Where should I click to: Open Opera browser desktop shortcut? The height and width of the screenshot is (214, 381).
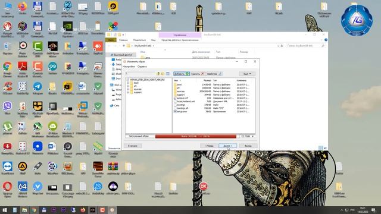pos(7,189)
